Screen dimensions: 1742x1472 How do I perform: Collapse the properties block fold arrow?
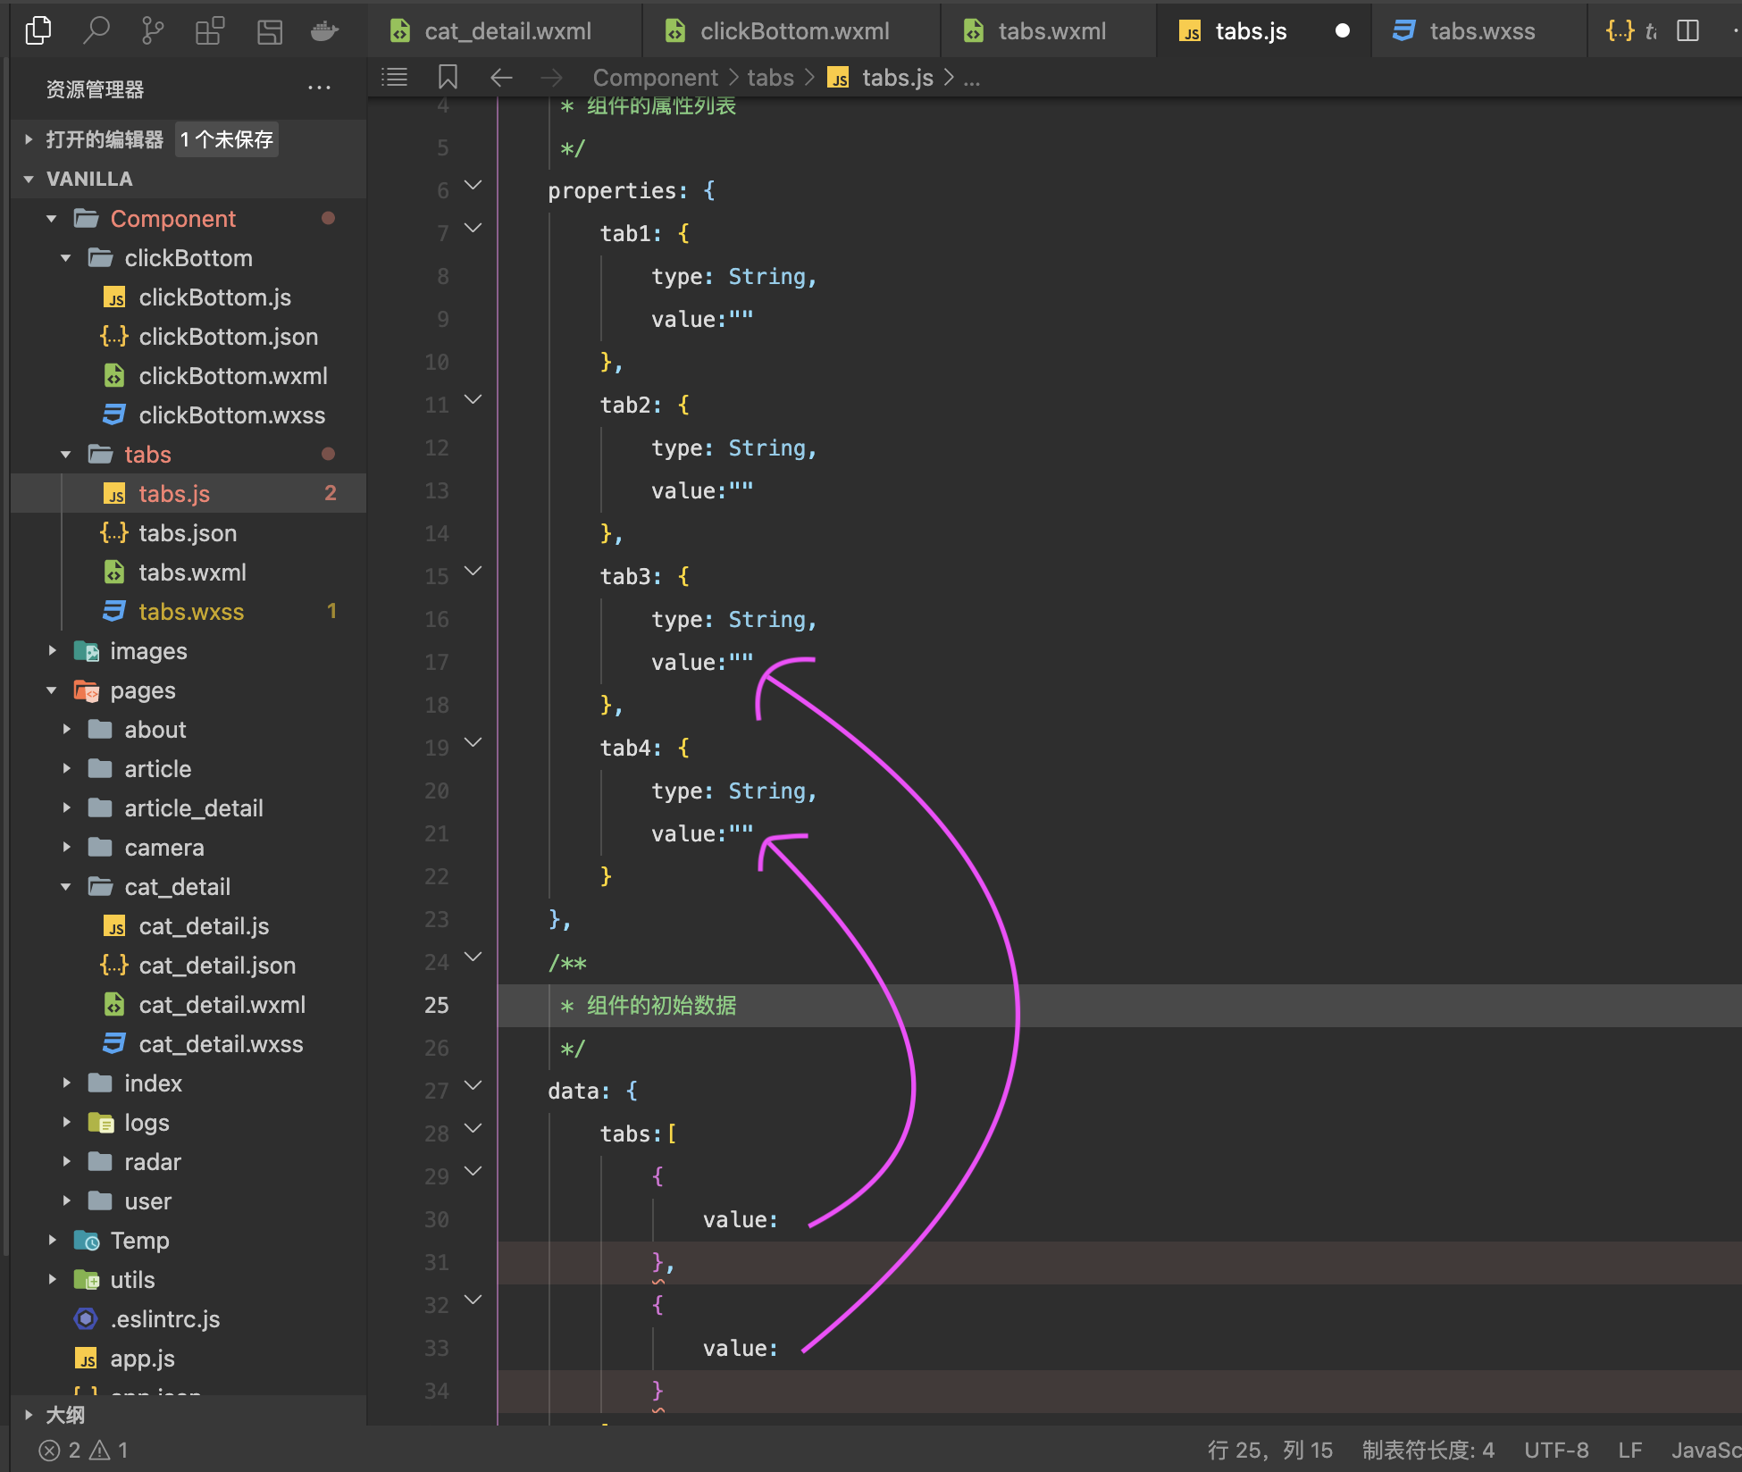[x=473, y=186]
